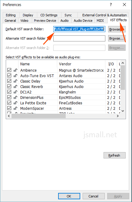This screenshot has height=202, width=132.
Task: Switch to the General tab
Action: [10, 21]
